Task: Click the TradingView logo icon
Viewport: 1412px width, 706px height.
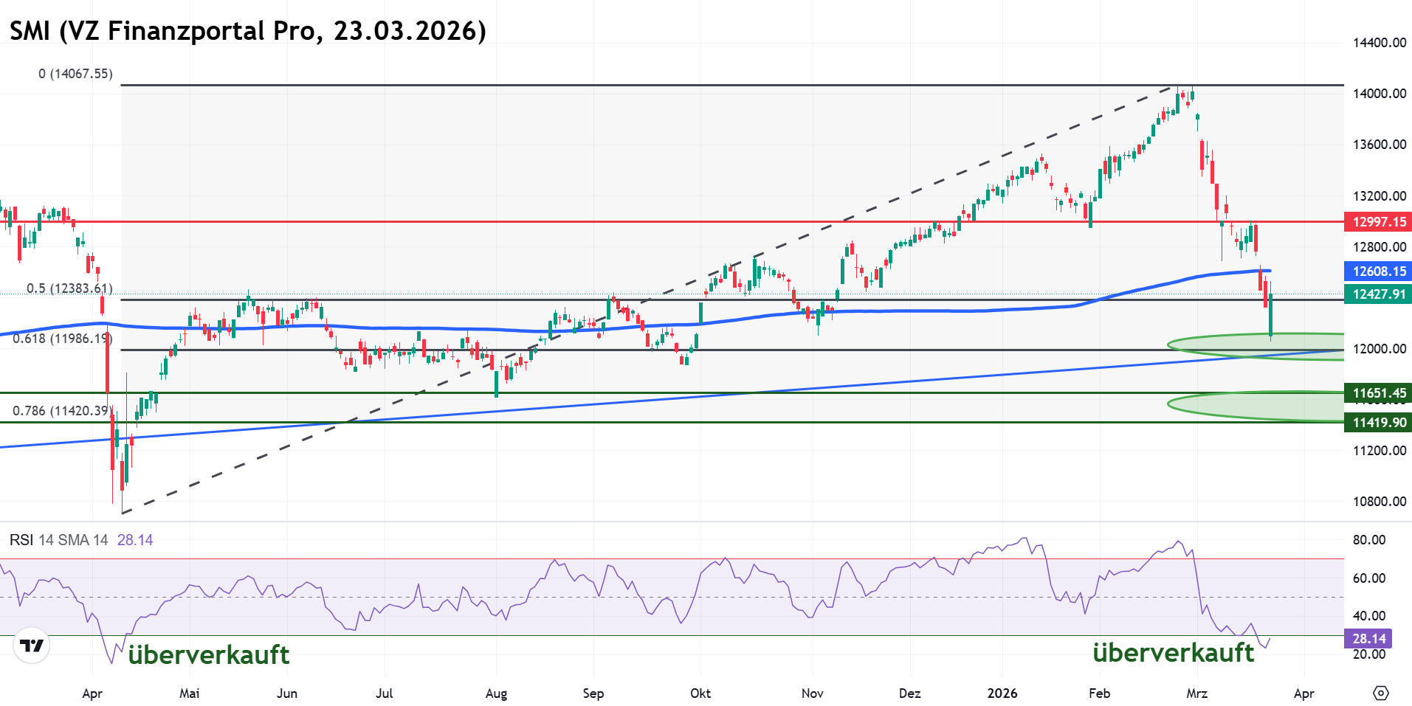Action: (32, 646)
